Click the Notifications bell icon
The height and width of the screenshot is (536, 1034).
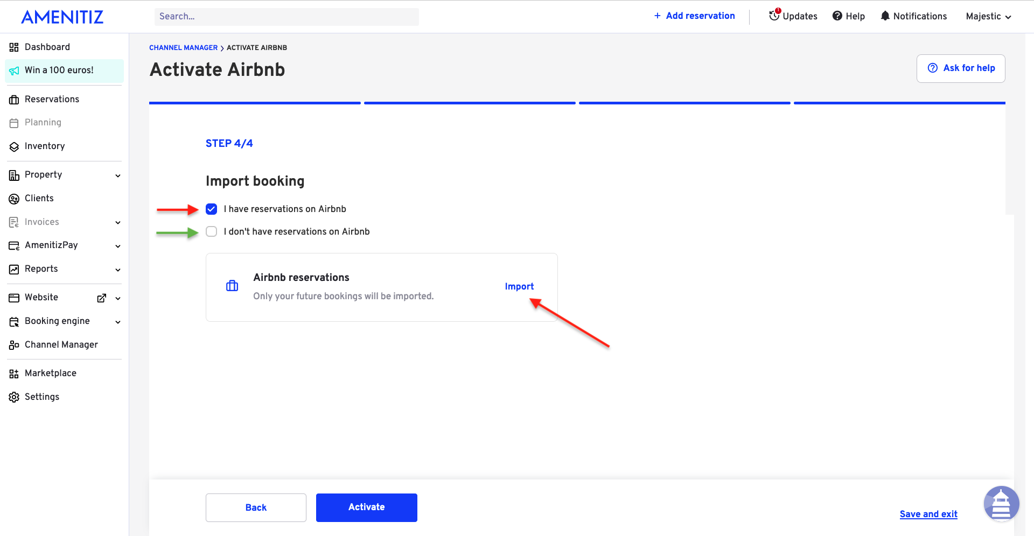pos(885,16)
